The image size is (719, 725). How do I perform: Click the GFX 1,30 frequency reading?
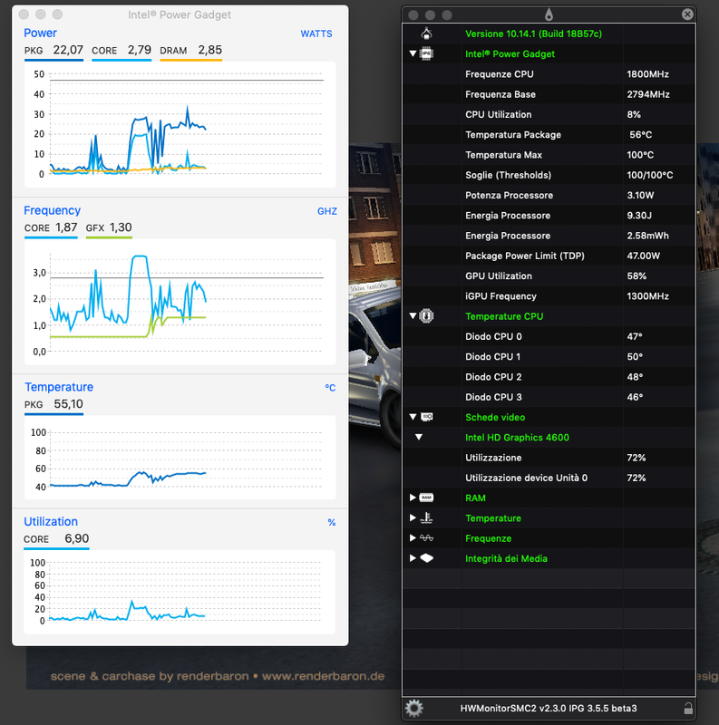coord(109,227)
